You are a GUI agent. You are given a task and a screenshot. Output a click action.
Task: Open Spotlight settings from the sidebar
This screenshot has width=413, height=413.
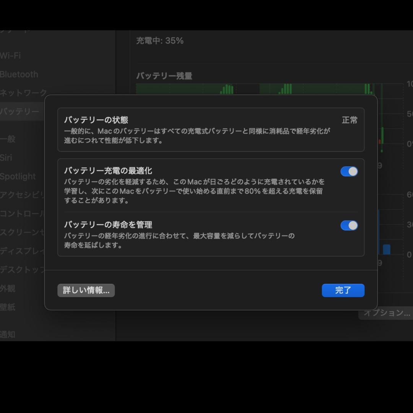(x=17, y=176)
